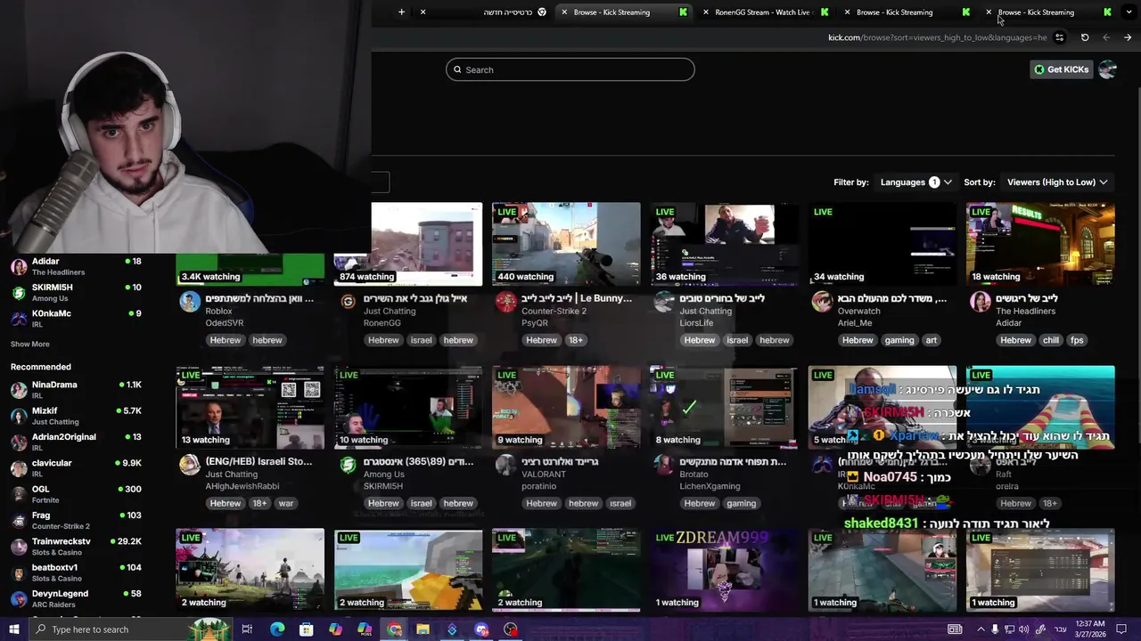Click the 18+ tag under PsyQR stream

[576, 340]
